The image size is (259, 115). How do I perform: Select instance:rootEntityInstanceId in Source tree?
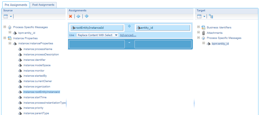pyautogui.click(x=41, y=92)
